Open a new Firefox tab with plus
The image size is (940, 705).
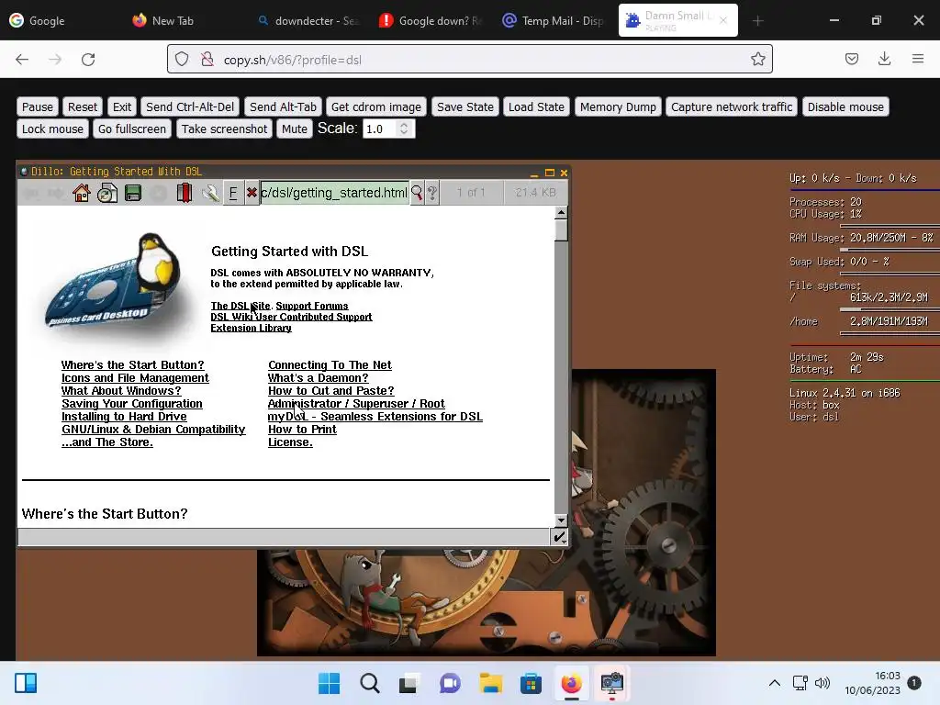(757, 20)
